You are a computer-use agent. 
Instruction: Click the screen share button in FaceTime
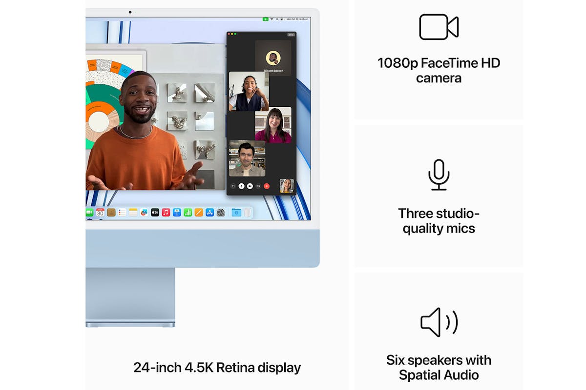[258, 186]
